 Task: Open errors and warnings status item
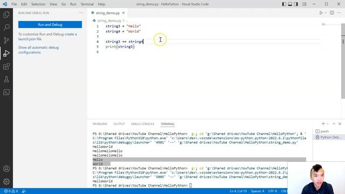coord(11,191)
